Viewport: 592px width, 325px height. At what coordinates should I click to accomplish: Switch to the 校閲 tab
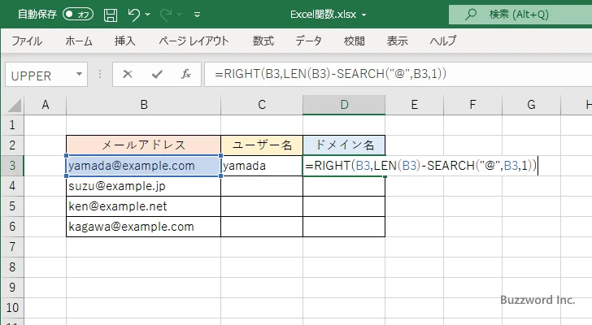[x=355, y=41]
